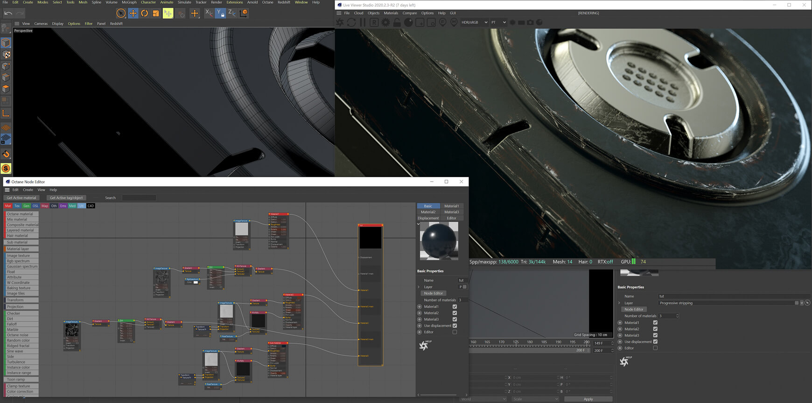This screenshot has height=403, width=812.
Task: Click Node Editor button in Node Editor properties
Action: (x=434, y=293)
